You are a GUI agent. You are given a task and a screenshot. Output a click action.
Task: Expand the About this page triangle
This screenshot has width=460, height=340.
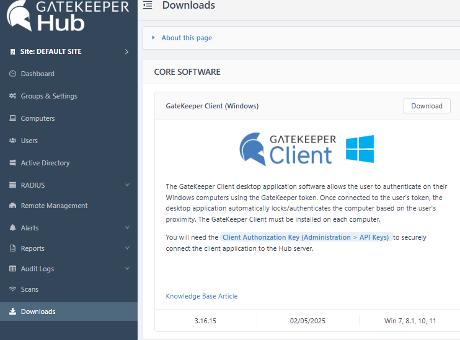pos(153,38)
